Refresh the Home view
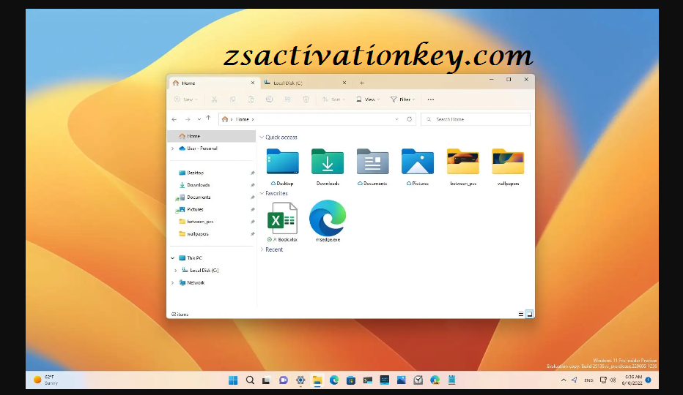This screenshot has height=395, width=683. [410, 119]
